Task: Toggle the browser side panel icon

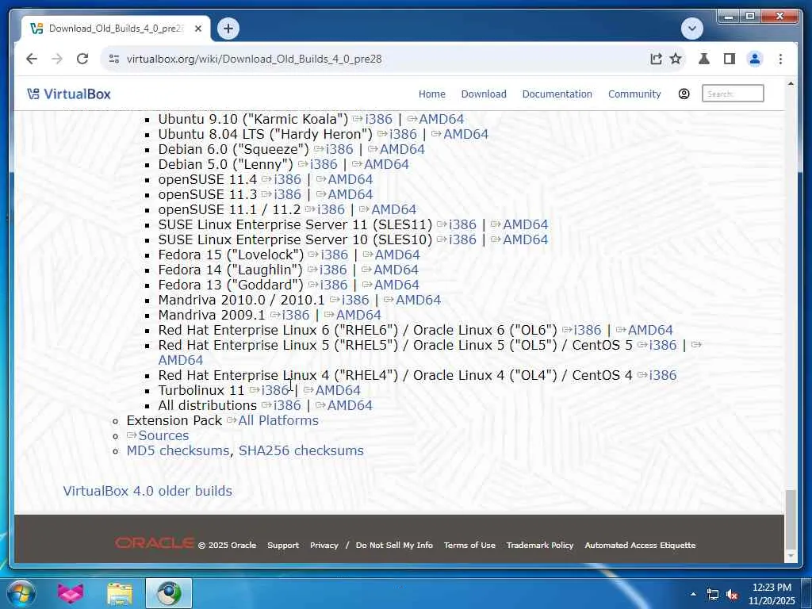Action: [x=730, y=59]
